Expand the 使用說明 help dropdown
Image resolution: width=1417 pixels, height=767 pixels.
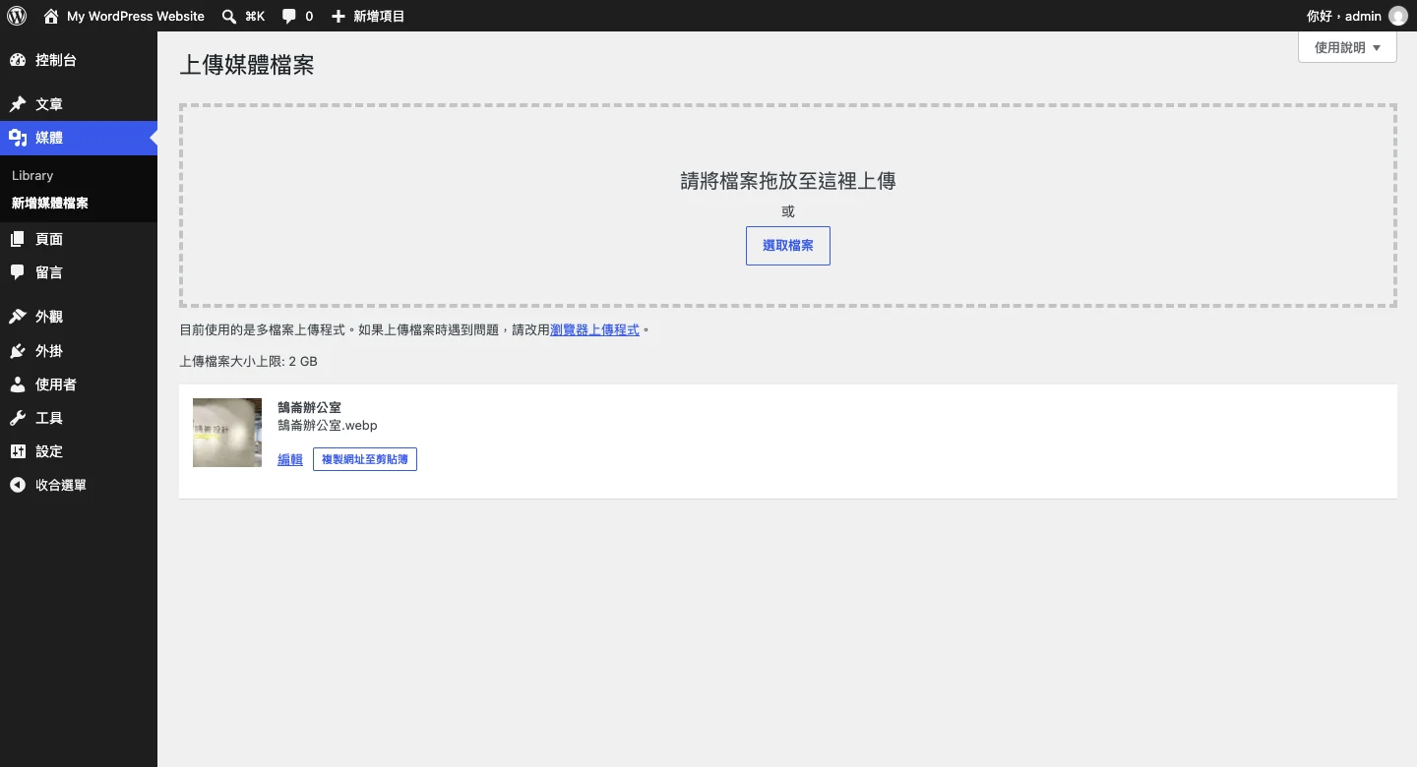[x=1347, y=47]
